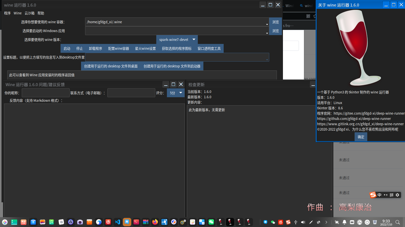Click 浏览 beside the wine container path
Viewport: 405px width, 227px height.
coord(276,22)
